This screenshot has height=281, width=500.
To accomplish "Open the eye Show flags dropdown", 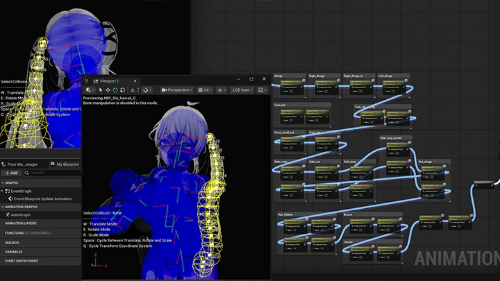I will click(x=222, y=90).
